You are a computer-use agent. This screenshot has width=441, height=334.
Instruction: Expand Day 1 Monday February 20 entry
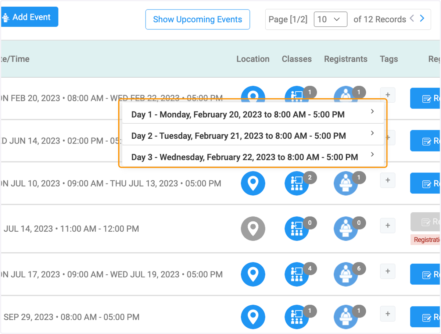click(253, 113)
